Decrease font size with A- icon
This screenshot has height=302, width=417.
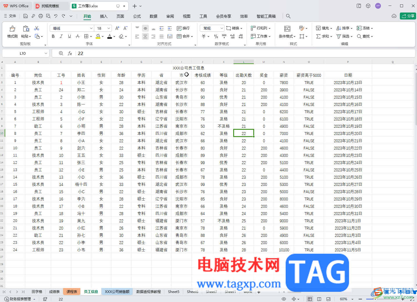(125, 28)
